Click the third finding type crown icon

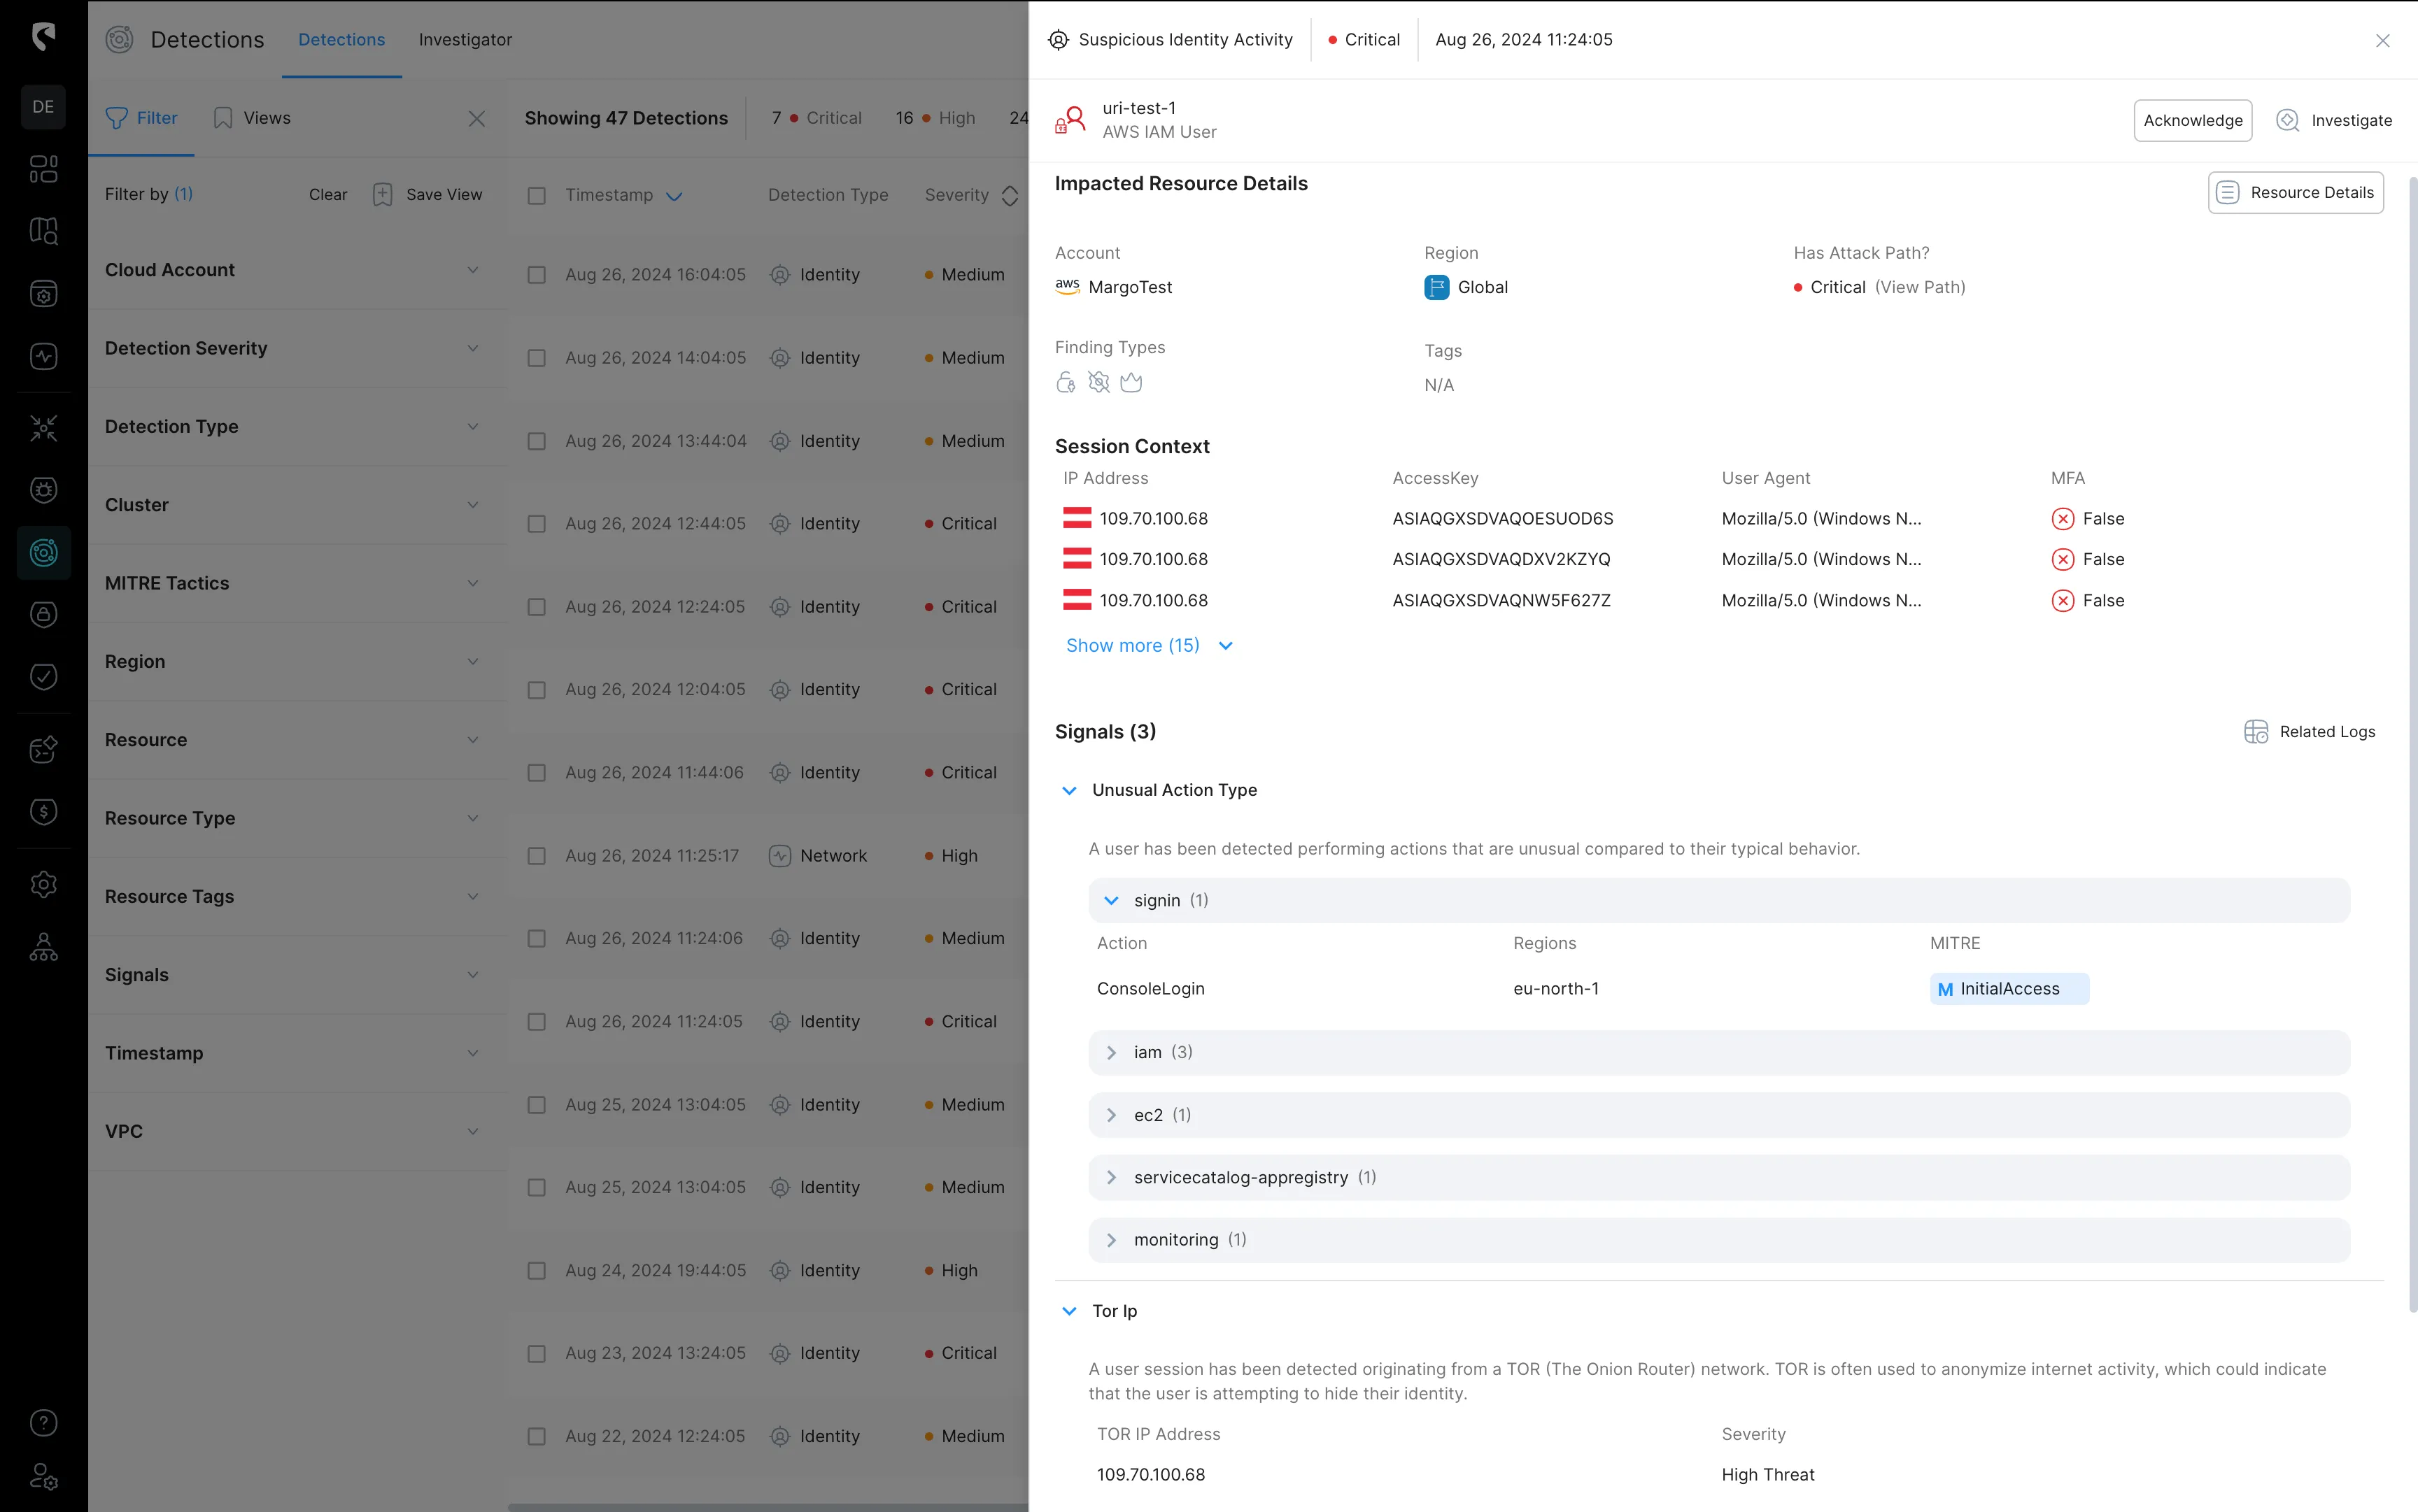[x=1131, y=383]
